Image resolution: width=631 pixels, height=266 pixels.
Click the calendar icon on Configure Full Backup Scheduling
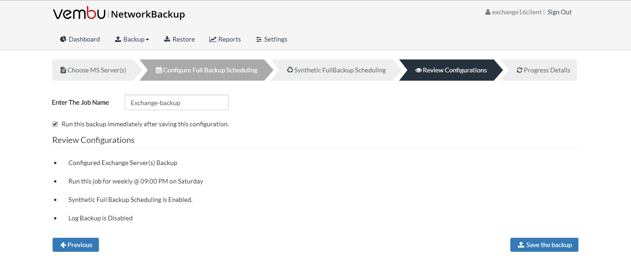pyautogui.click(x=159, y=70)
